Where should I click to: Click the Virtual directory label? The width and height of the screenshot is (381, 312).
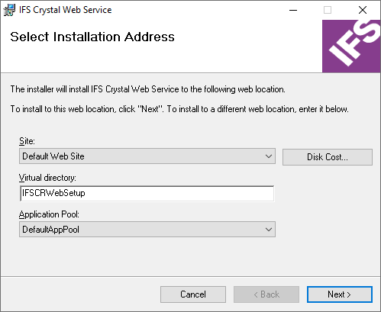point(47,178)
